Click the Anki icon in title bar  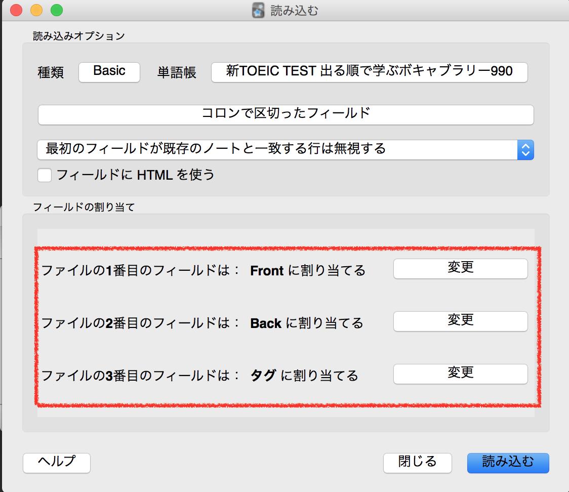pos(258,11)
